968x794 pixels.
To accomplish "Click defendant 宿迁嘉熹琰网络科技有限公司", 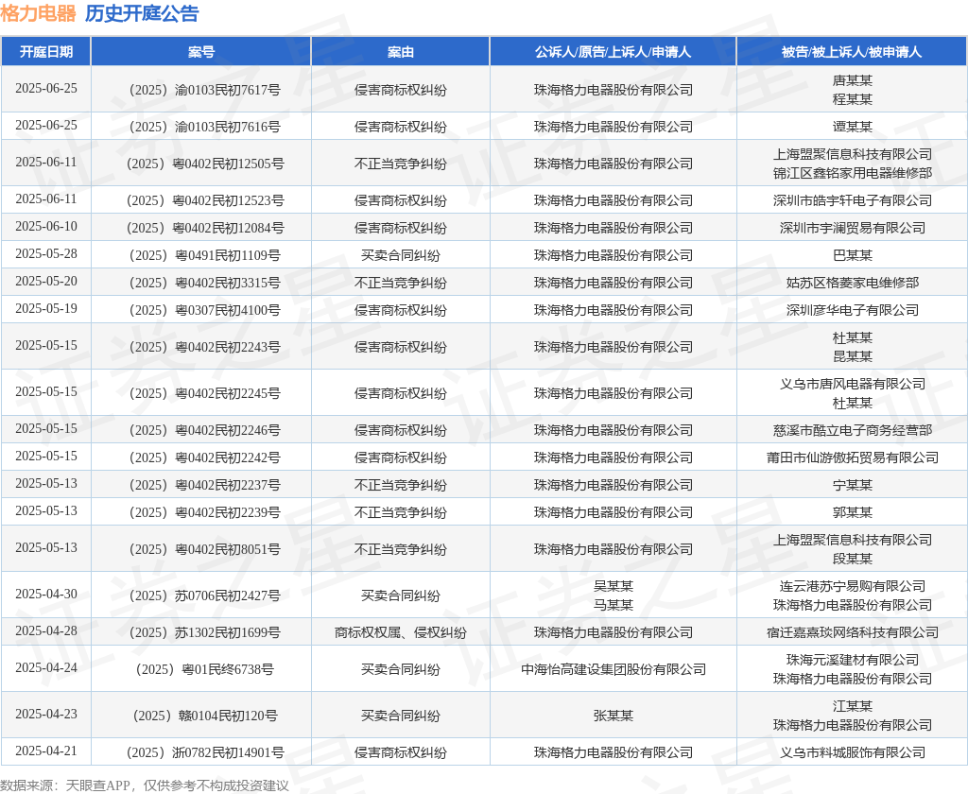I will click(x=852, y=633).
